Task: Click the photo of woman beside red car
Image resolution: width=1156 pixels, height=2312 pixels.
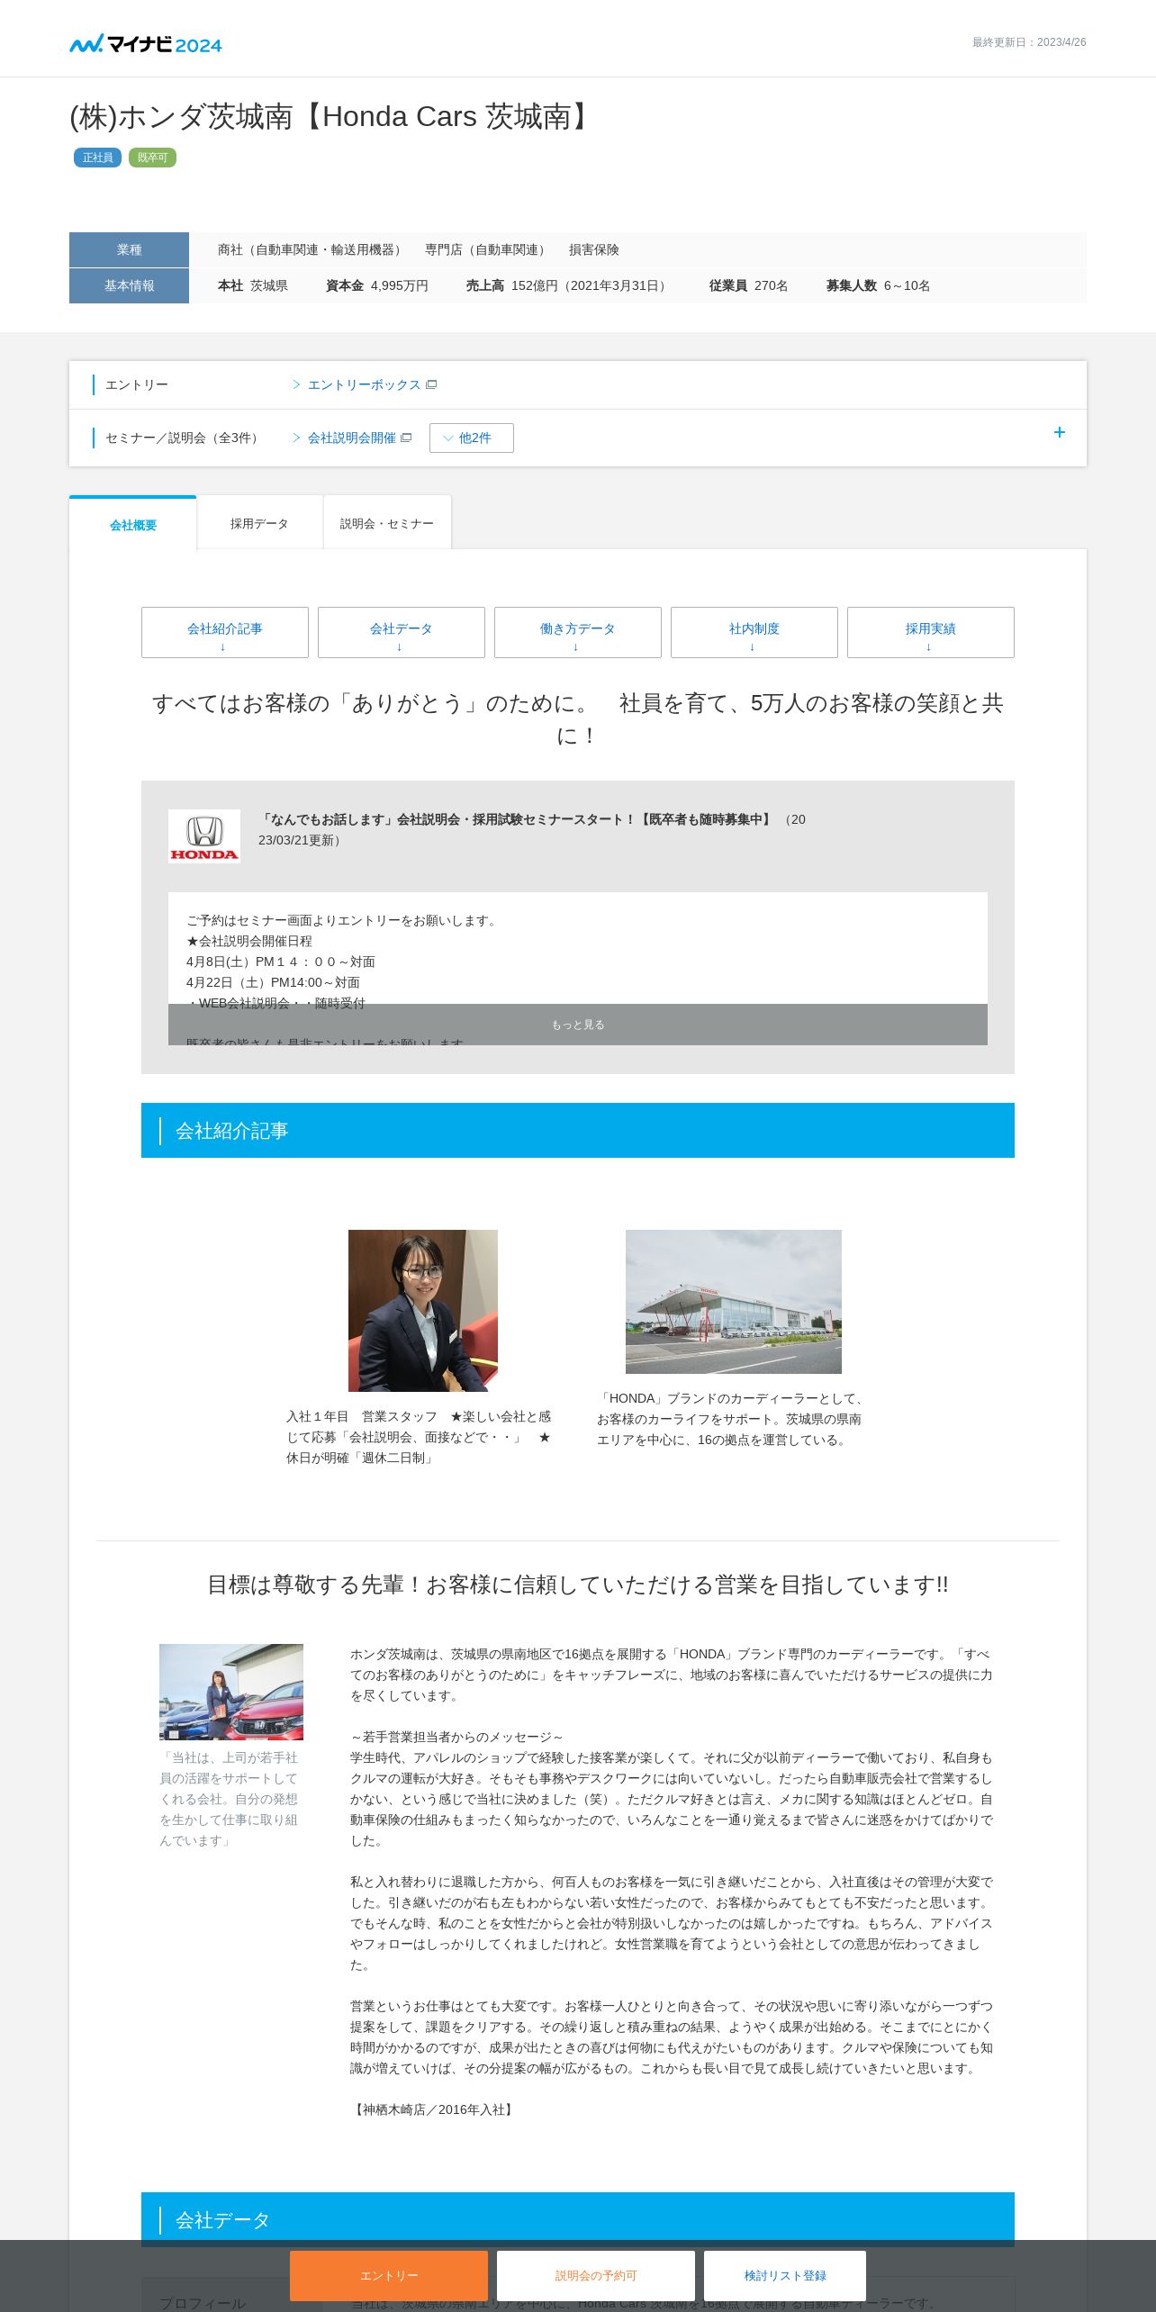Action: 231,1692
